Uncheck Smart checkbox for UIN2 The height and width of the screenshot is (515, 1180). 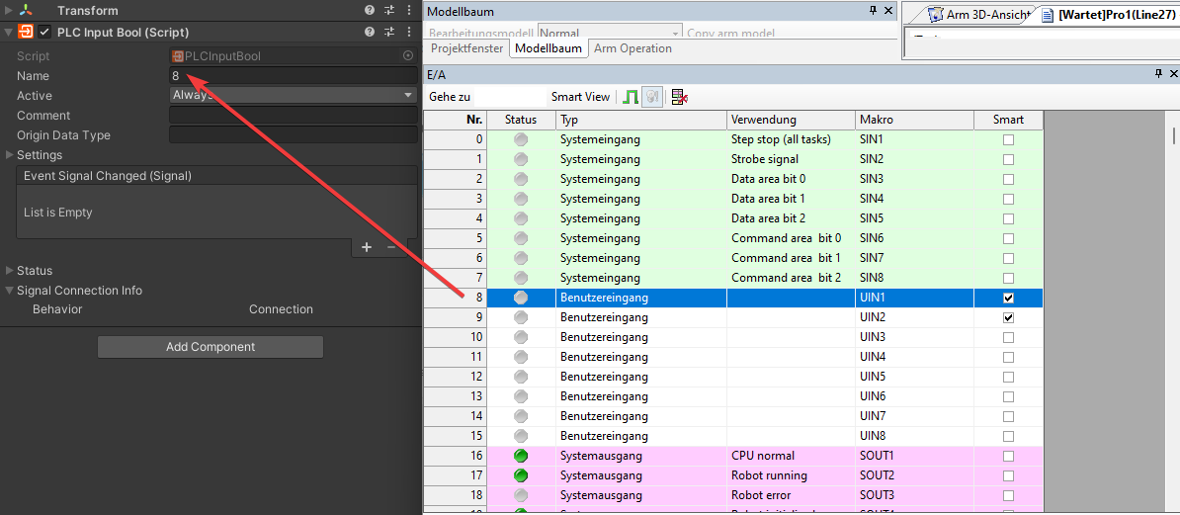point(1008,317)
